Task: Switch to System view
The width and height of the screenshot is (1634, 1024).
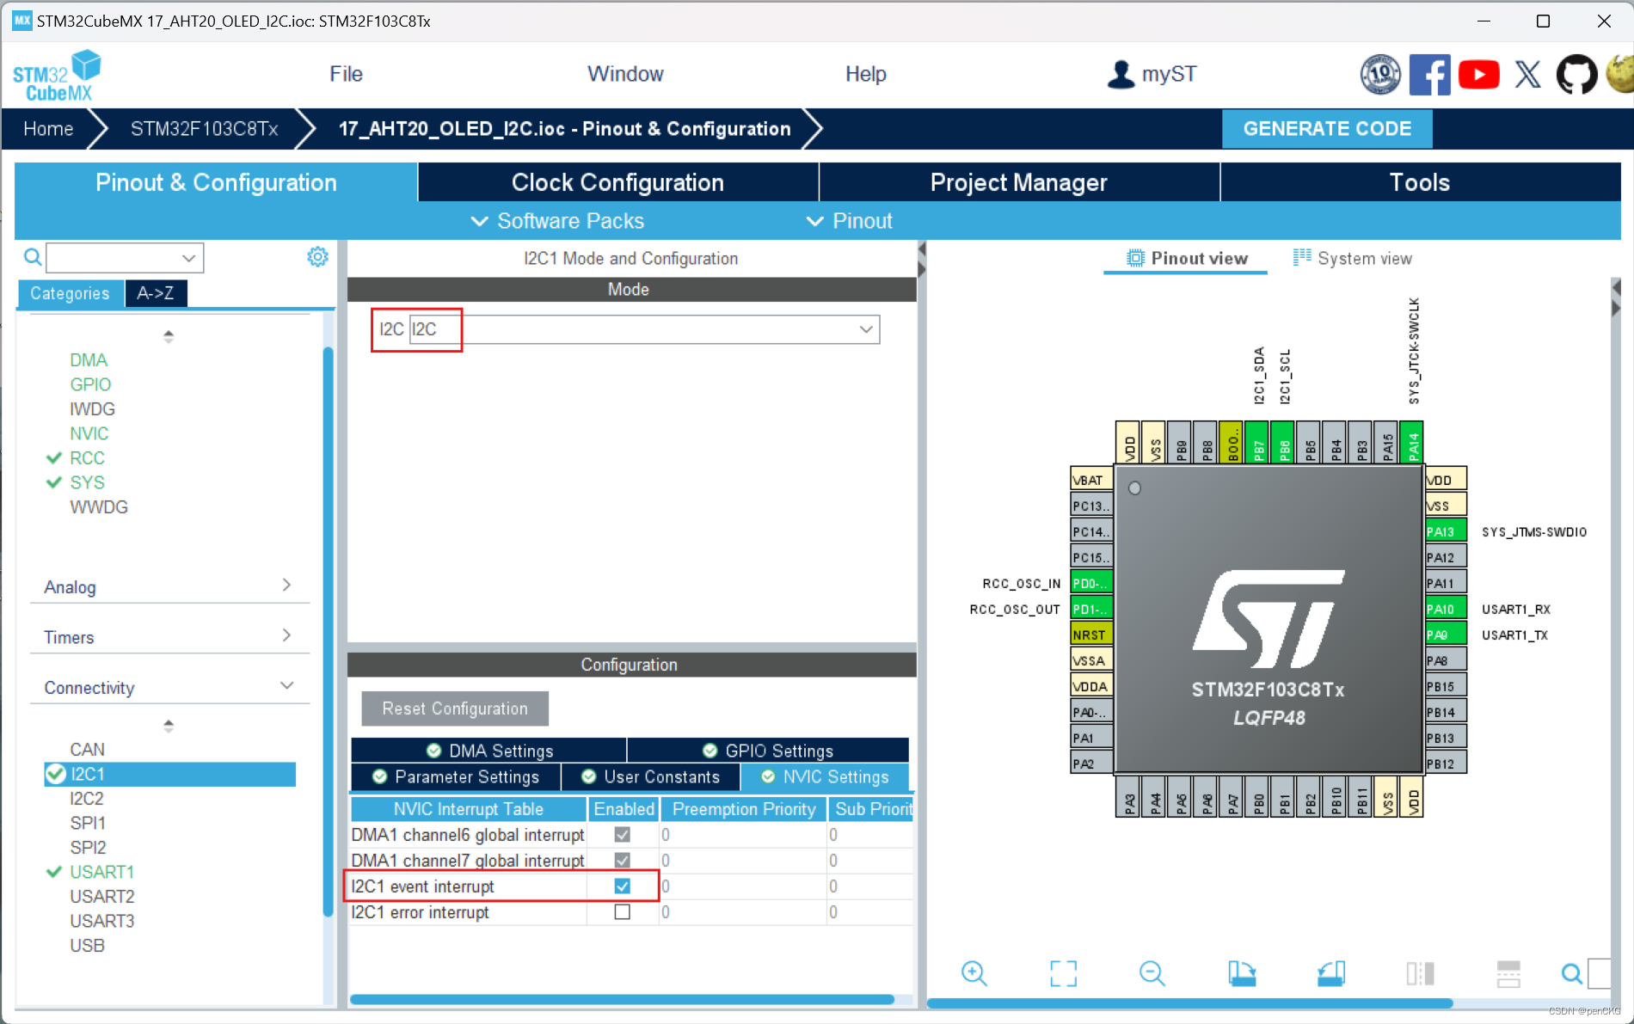Action: click(1353, 258)
